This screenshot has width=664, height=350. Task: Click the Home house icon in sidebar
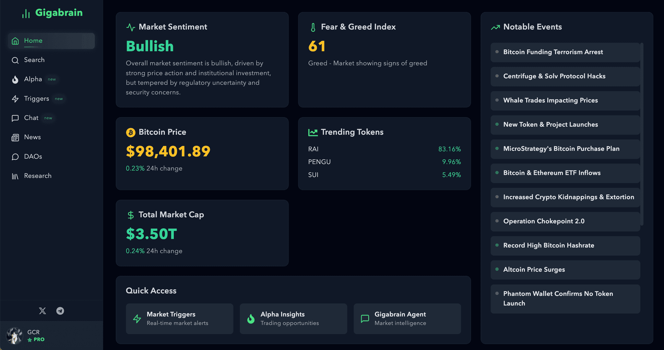click(15, 41)
